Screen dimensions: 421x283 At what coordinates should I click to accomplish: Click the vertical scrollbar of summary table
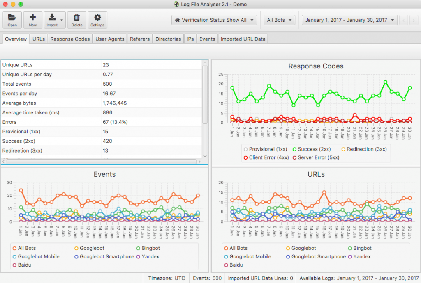point(205,94)
